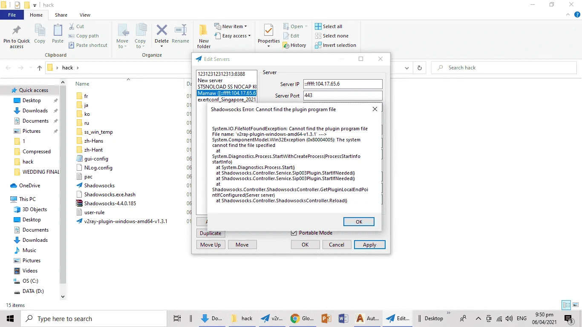Click Select all in ribbon
Screen dimensions: 582x327
328,26
